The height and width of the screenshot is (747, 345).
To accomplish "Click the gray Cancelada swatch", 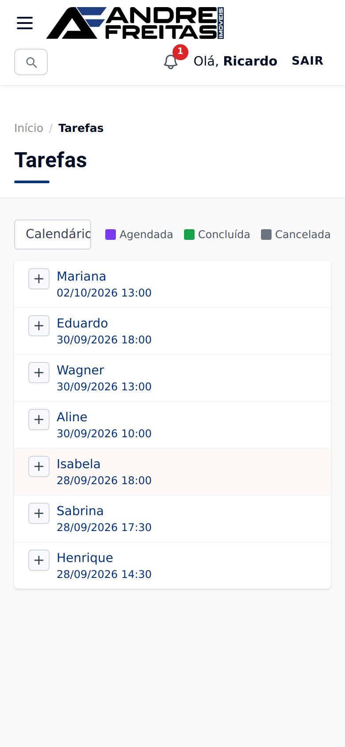I will point(266,235).
